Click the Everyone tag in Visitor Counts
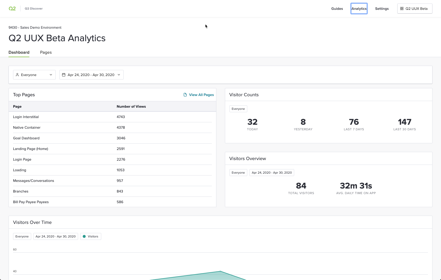 point(238,109)
